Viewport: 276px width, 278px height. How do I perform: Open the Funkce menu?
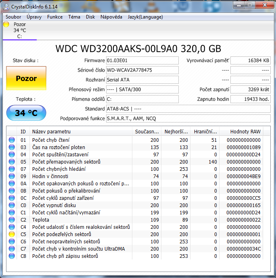tap(55, 17)
